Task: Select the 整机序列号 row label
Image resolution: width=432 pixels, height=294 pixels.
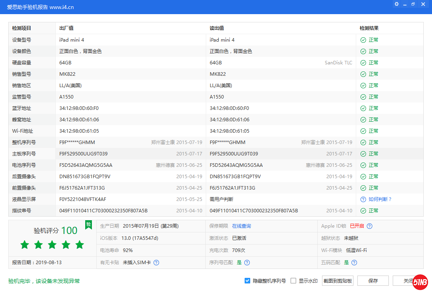Action: [24, 142]
